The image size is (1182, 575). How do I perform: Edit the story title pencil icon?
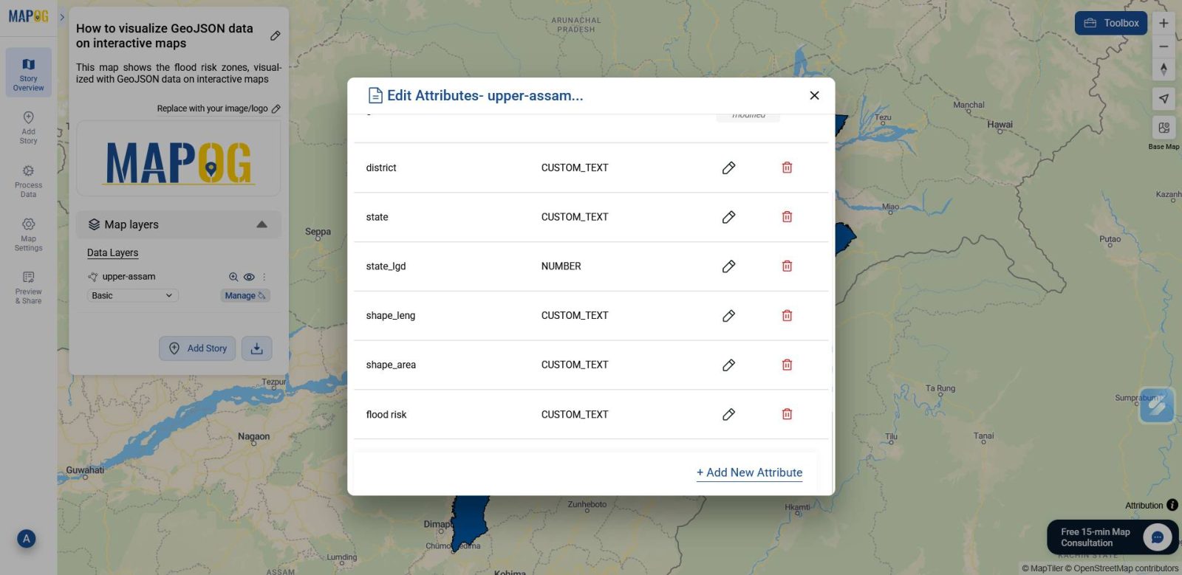pos(275,35)
